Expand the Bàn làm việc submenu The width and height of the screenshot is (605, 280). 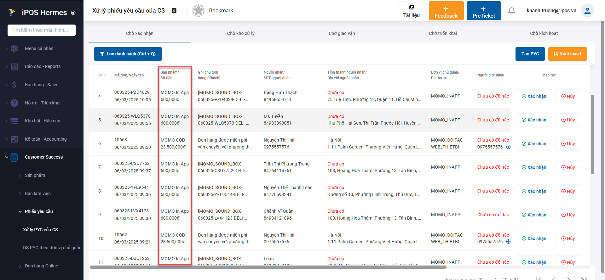click(20, 194)
